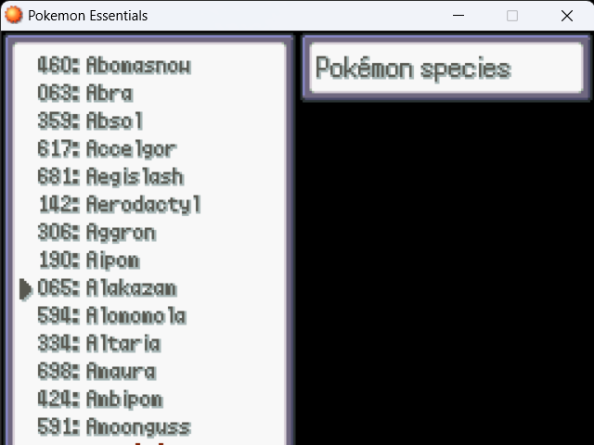
Task: Select 617: Accelgor list row
Action: click(x=107, y=148)
